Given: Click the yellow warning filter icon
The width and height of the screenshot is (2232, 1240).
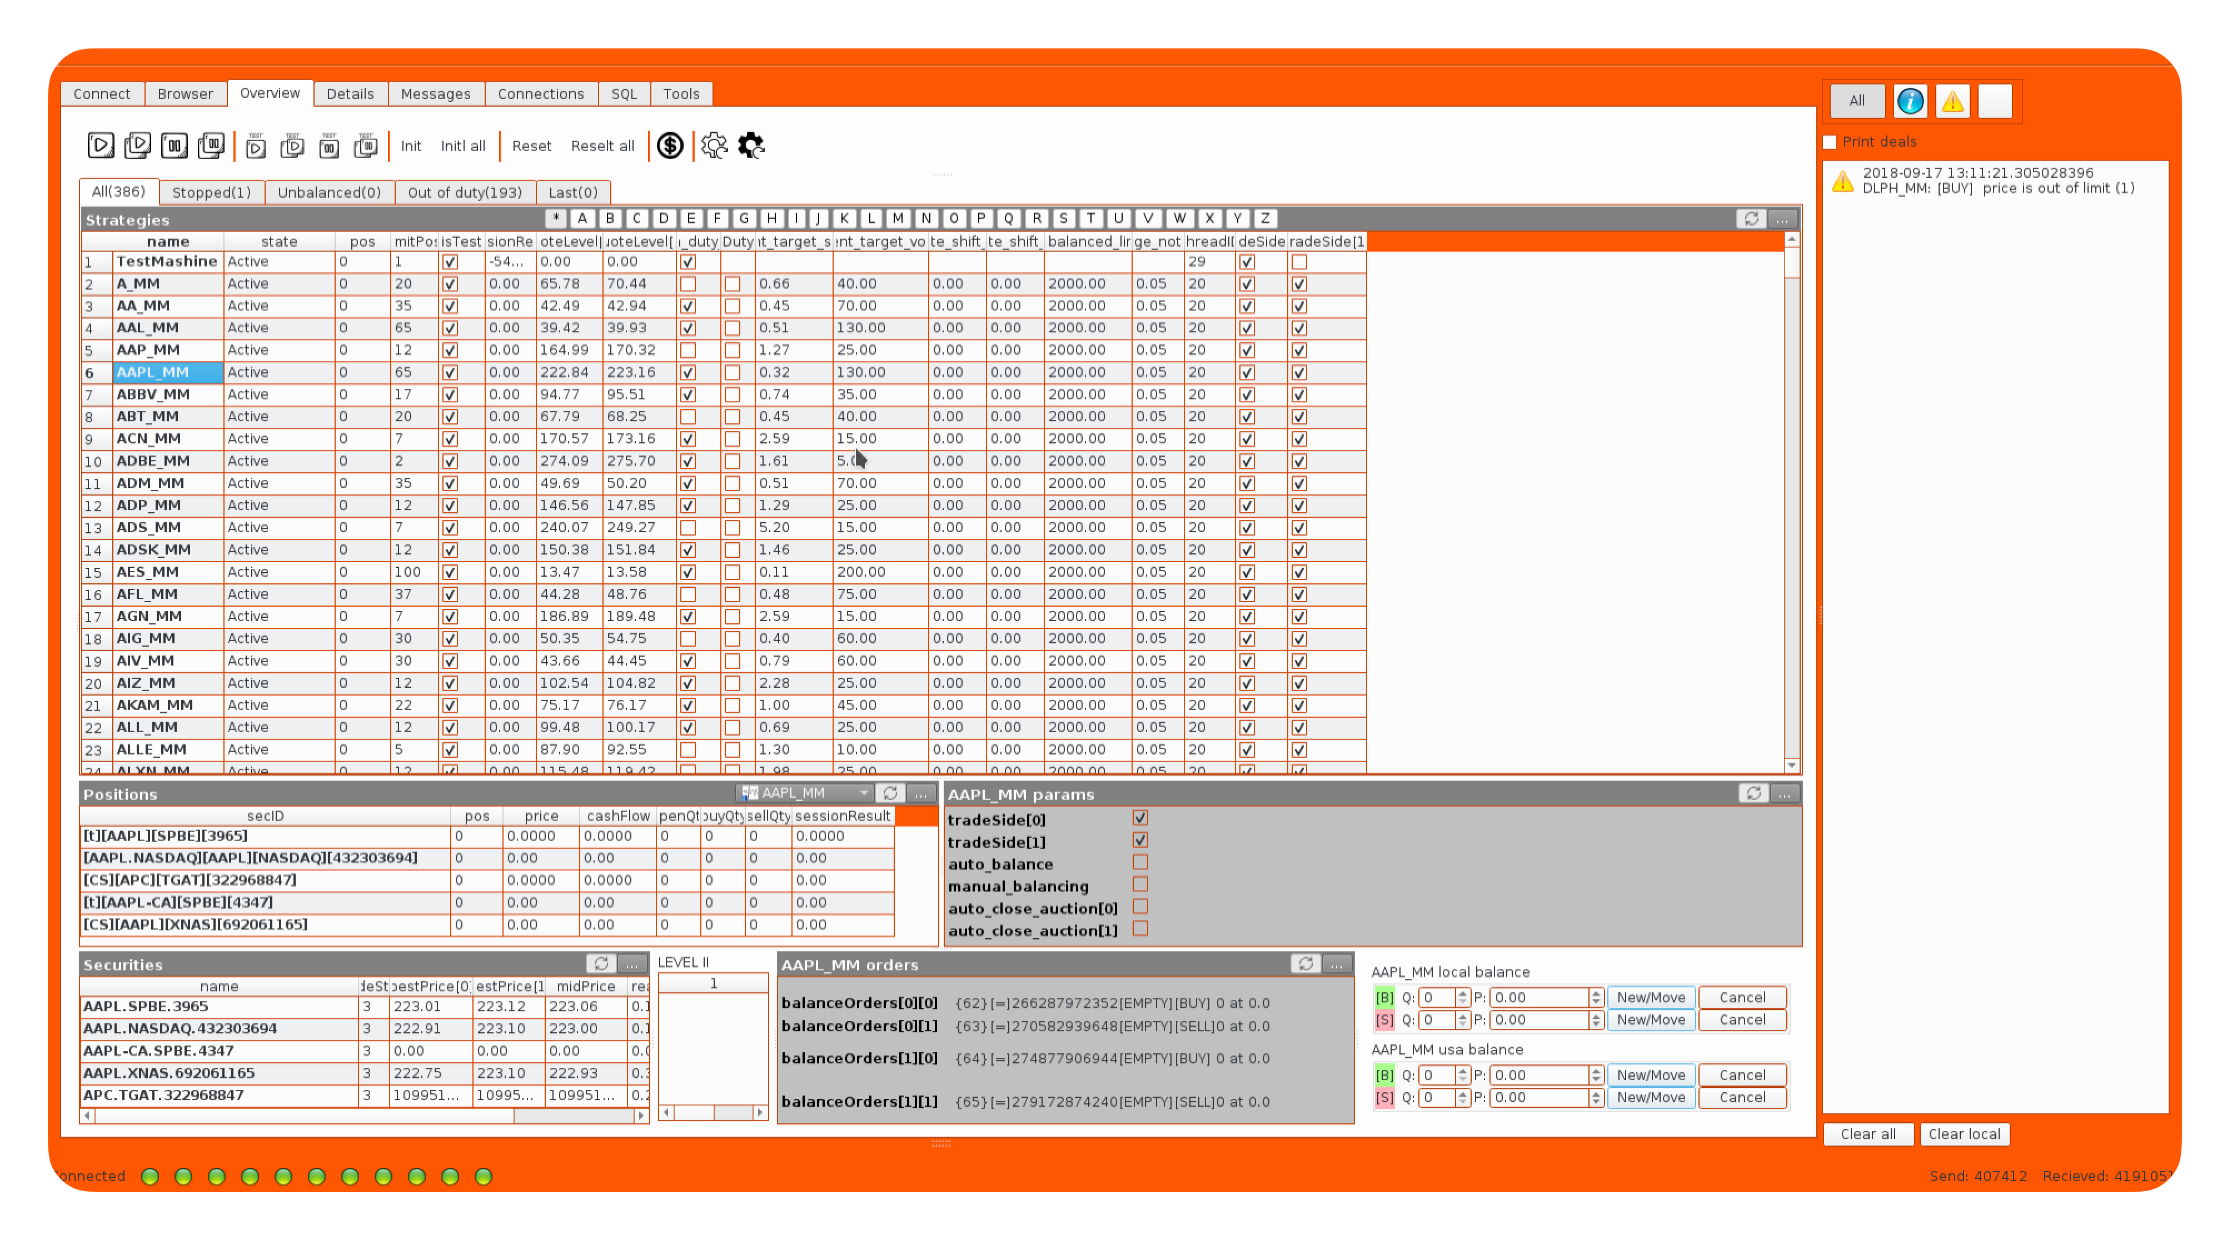Looking at the screenshot, I should point(1952,101).
